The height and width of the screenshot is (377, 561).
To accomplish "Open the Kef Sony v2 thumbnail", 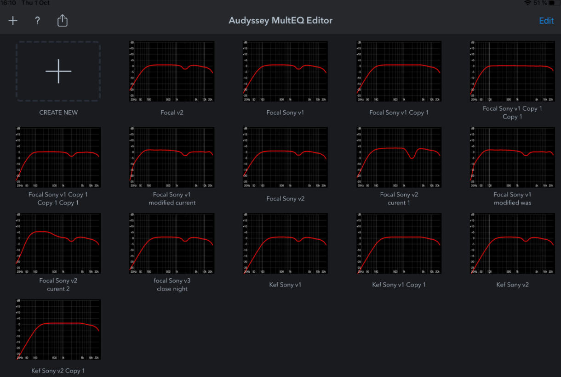I will (512, 243).
